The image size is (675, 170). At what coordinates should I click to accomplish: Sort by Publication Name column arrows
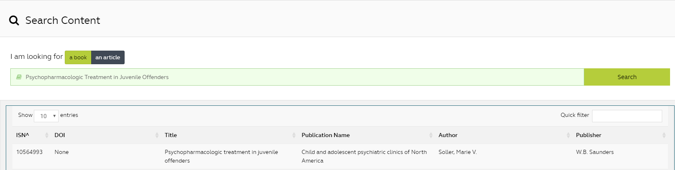click(431, 135)
